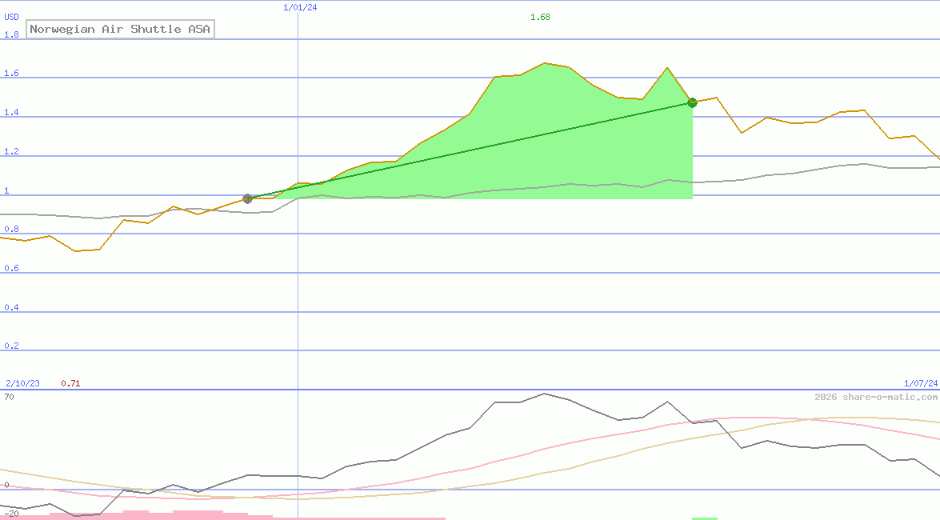Click the axis value 1 label
Viewport: 940px width, 520px height.
6,190
